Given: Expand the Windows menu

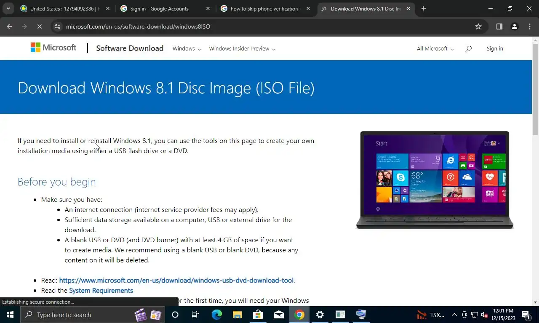Looking at the screenshot, I should pos(187,49).
